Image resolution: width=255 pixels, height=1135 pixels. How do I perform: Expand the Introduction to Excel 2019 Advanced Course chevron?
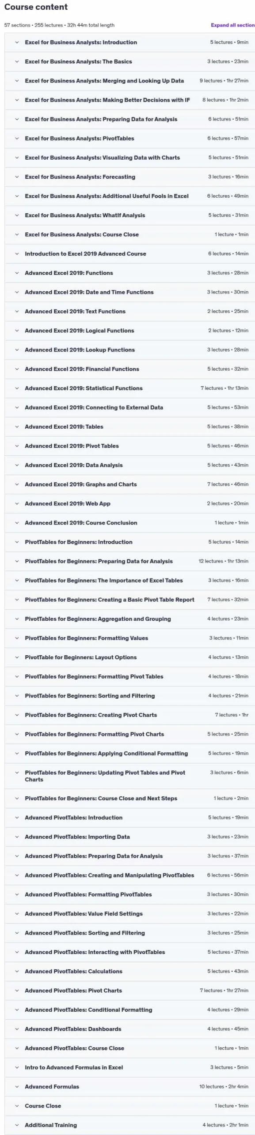coord(17,254)
